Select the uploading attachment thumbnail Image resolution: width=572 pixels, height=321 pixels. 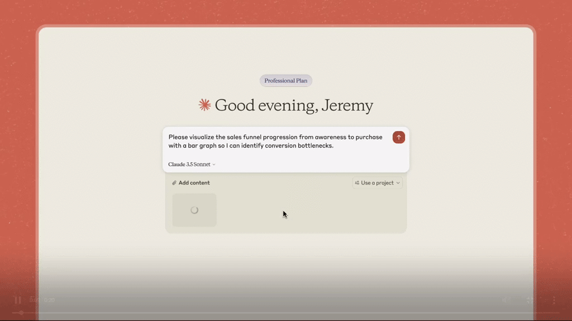[x=194, y=210]
